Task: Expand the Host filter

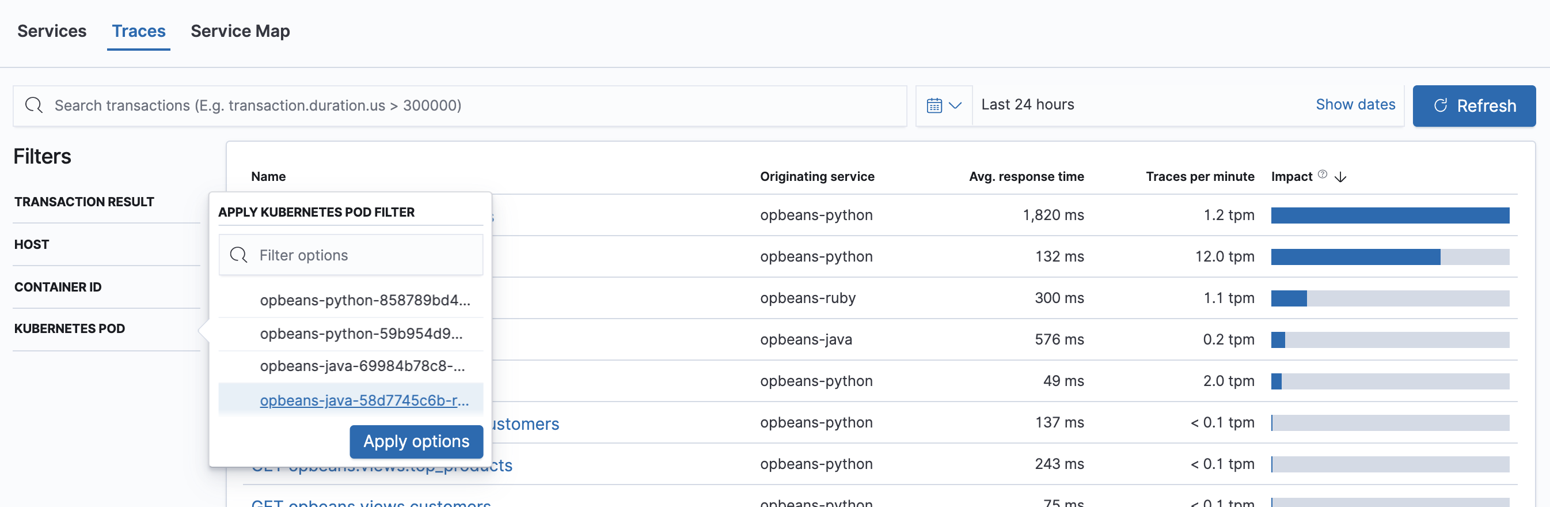Action: (x=32, y=244)
